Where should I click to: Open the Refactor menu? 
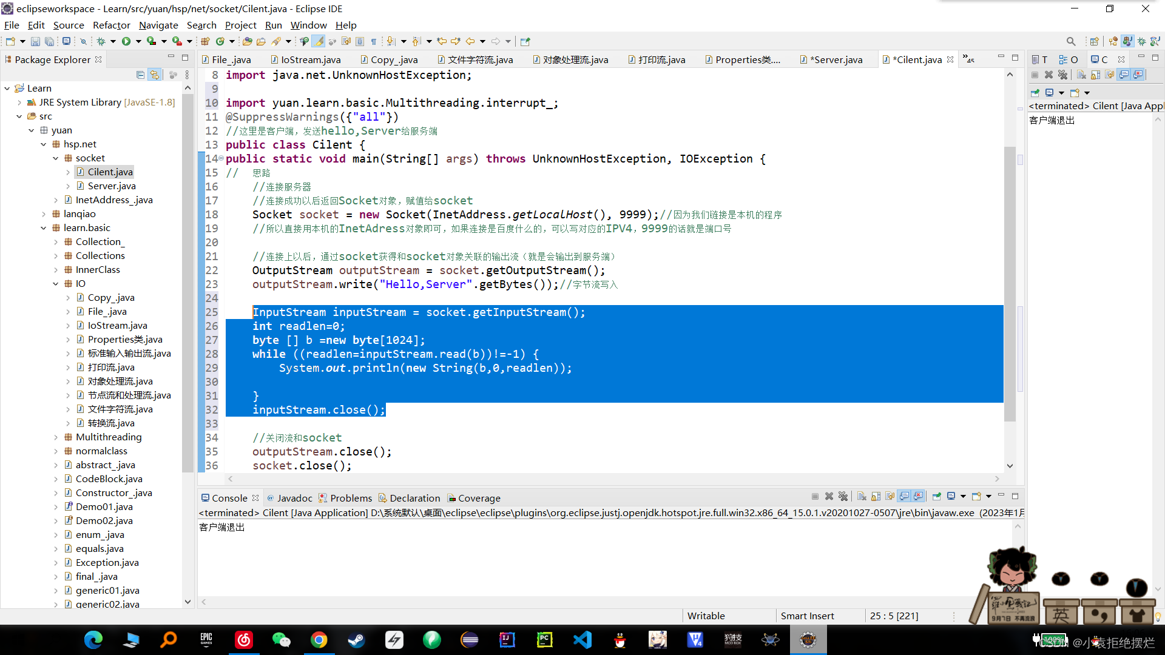click(x=110, y=25)
